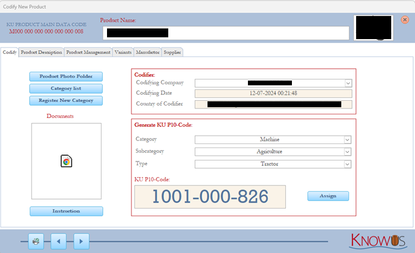Click the Assign button

328,196
